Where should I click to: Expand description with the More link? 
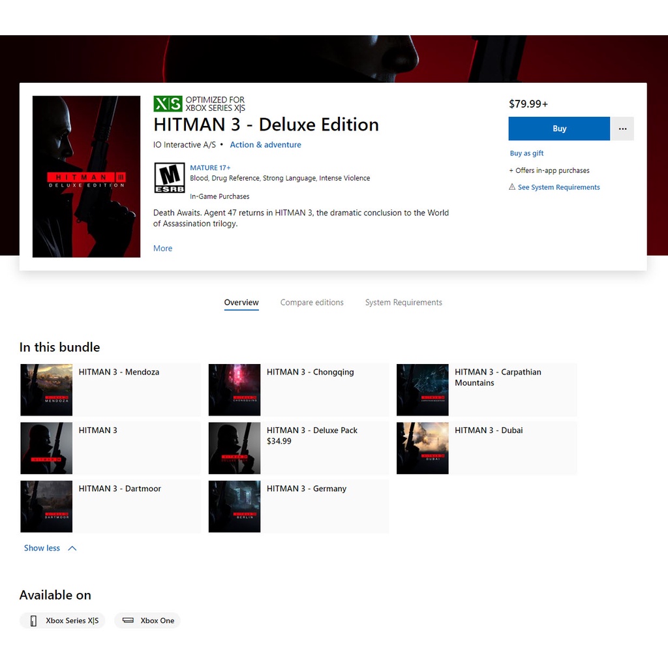click(162, 248)
